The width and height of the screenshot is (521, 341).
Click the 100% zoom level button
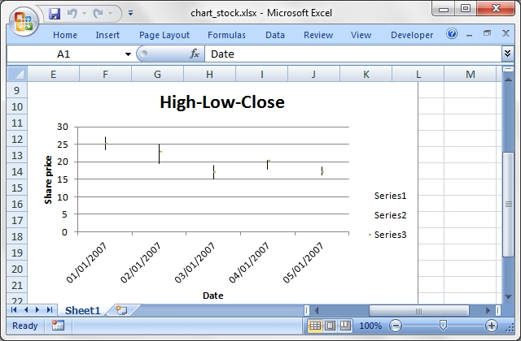(370, 326)
